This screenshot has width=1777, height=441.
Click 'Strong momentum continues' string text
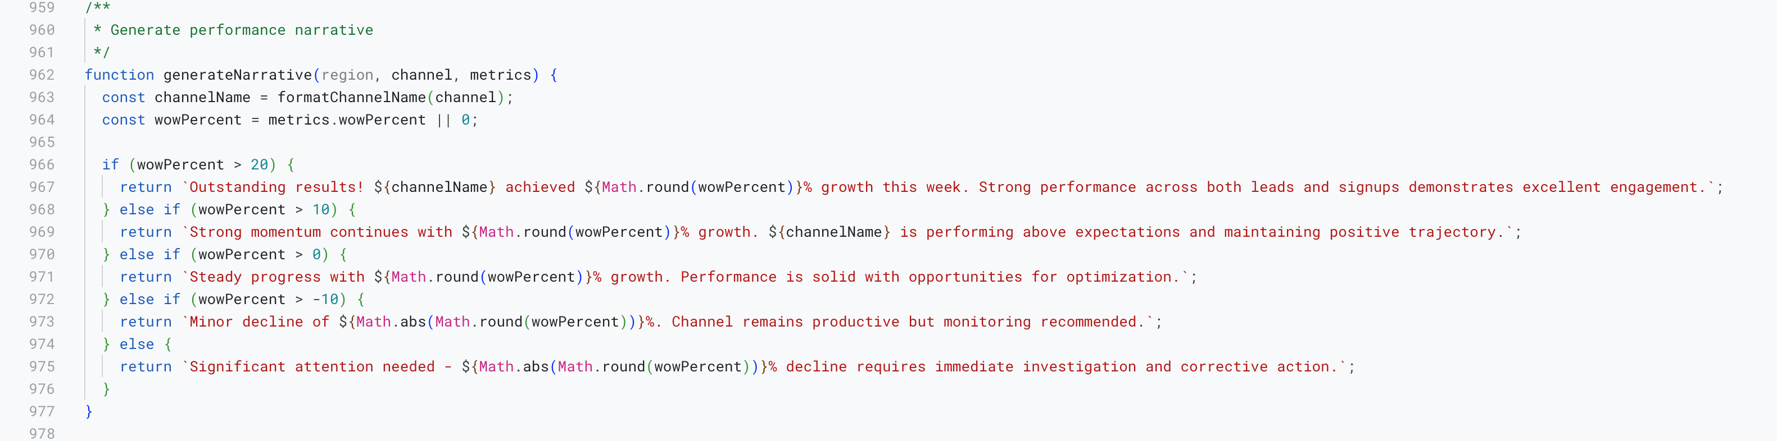tap(299, 232)
